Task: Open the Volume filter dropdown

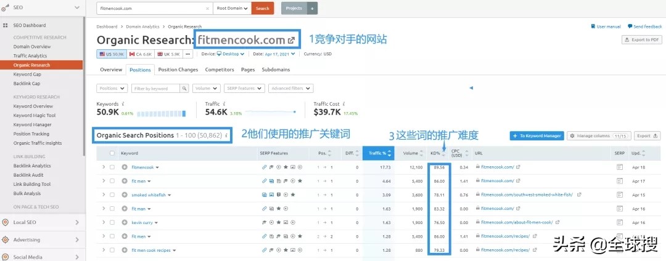Action: pyautogui.click(x=207, y=89)
